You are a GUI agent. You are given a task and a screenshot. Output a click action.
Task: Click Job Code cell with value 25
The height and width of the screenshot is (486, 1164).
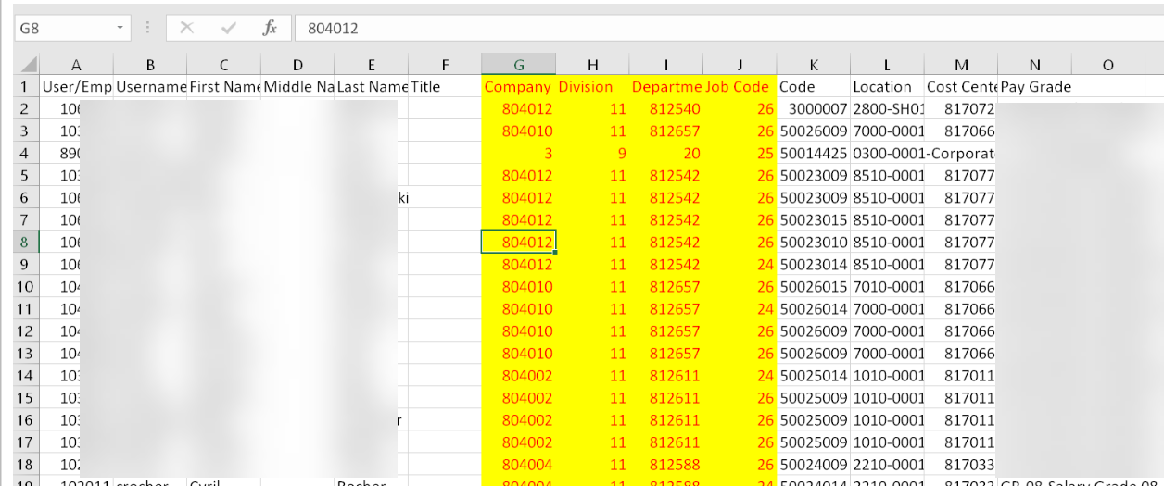[740, 153]
